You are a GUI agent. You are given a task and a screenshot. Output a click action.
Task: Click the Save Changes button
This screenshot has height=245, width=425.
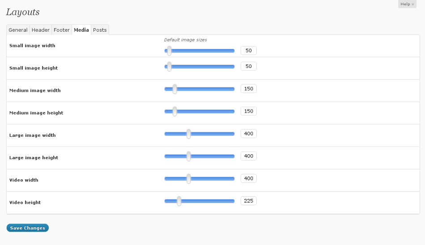click(28, 228)
